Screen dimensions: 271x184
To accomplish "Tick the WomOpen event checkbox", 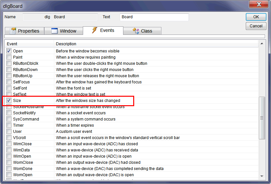I will (x=9, y=175).
